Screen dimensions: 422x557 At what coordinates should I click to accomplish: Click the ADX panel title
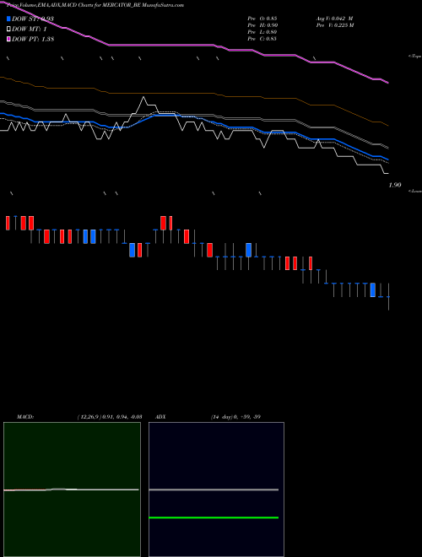160,417
